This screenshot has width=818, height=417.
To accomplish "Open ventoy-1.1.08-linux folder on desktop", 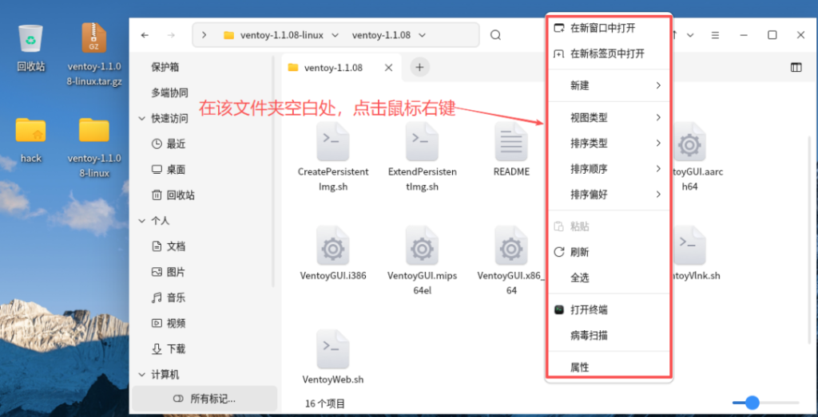I will click(x=94, y=130).
